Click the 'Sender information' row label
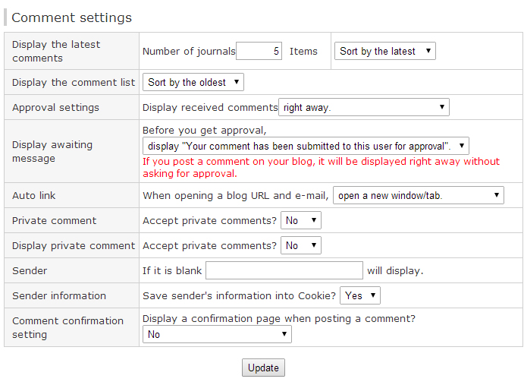This screenshot has height=385, width=524. (59, 295)
